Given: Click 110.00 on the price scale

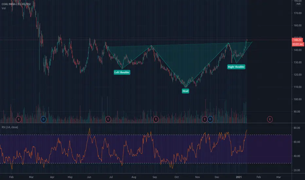Looking at the screenshot, I should pyautogui.click(x=297, y=87).
